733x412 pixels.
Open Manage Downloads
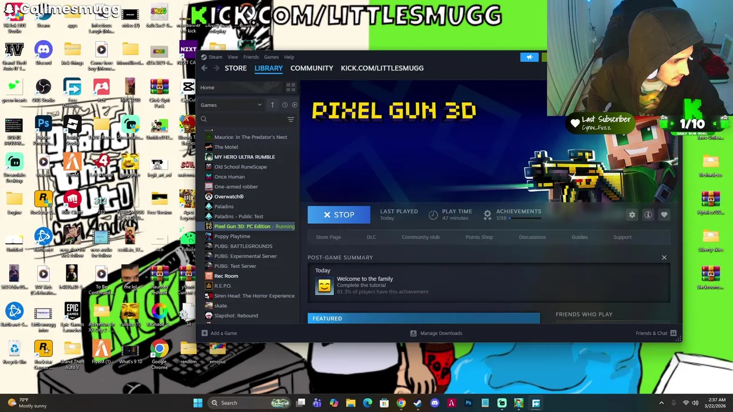pyautogui.click(x=436, y=333)
